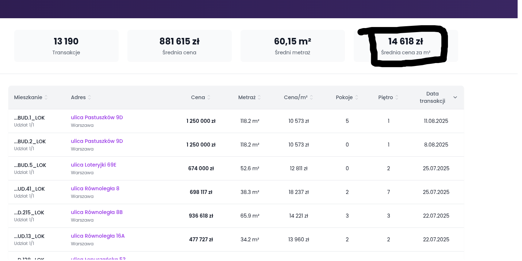
Task: Click the Data transakcji column header label
Action: [x=432, y=97]
